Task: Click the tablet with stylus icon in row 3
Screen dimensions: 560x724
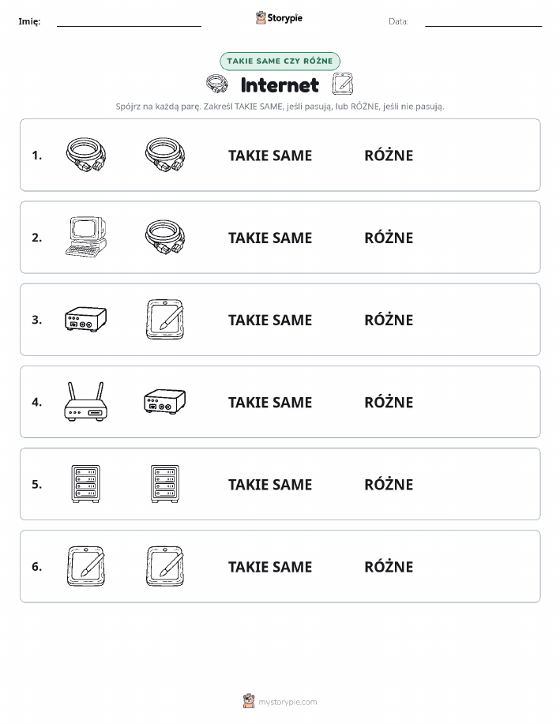Action: 165,320
